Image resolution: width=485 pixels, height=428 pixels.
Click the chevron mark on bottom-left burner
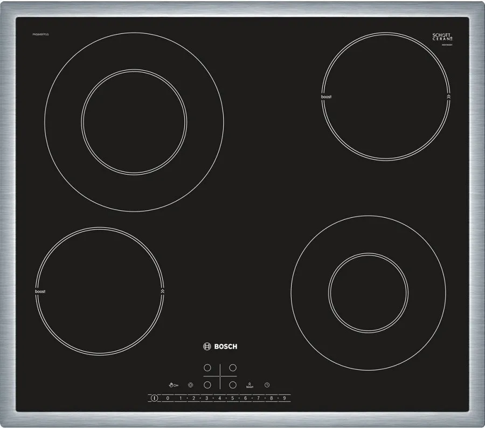163,291
